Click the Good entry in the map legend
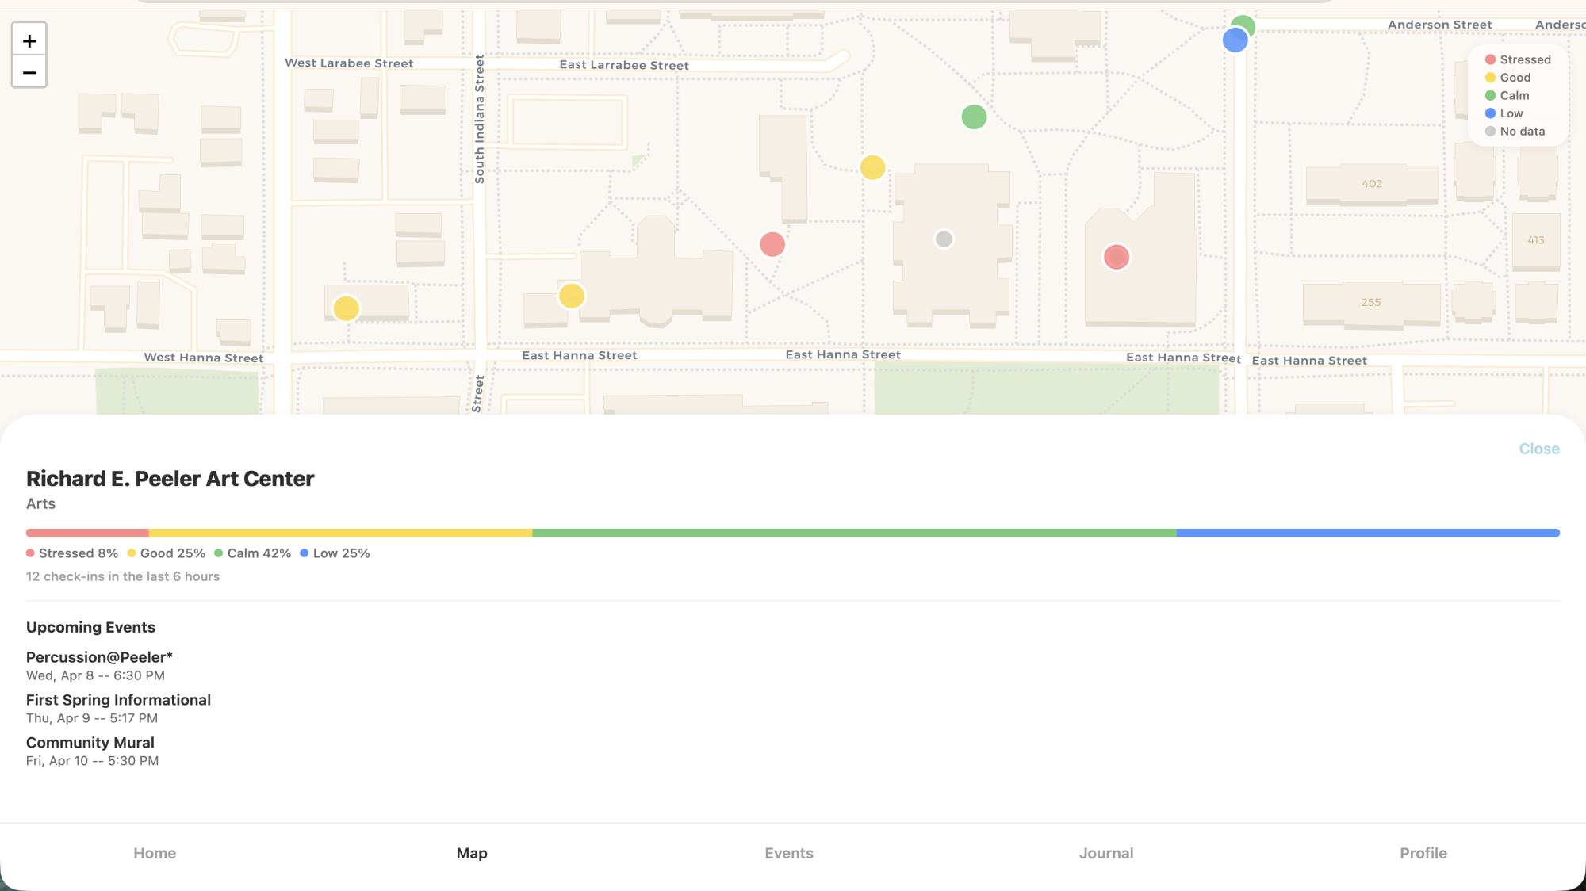The width and height of the screenshot is (1586, 891). tap(1507, 78)
